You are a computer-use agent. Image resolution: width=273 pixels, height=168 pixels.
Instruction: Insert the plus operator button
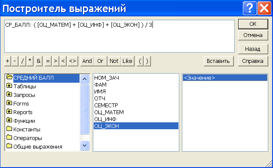pyautogui.click(x=8, y=61)
